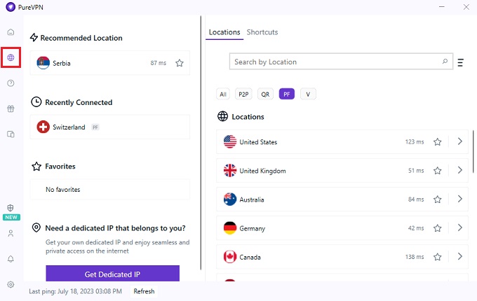Select the P2P filter chip

coord(243,94)
